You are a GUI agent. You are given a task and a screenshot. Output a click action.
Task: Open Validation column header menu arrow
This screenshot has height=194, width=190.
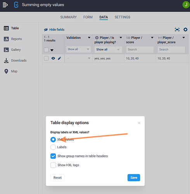[x=89, y=38]
